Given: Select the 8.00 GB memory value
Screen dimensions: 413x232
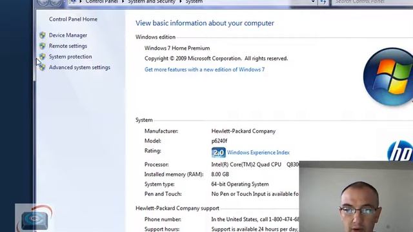Looking at the screenshot, I should point(220,175).
